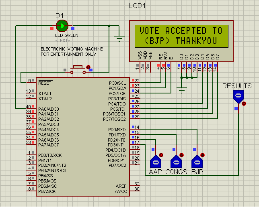Screen dimensions: 259x207
Task: Select the BJP label text below the logic state
Action: click(197, 172)
